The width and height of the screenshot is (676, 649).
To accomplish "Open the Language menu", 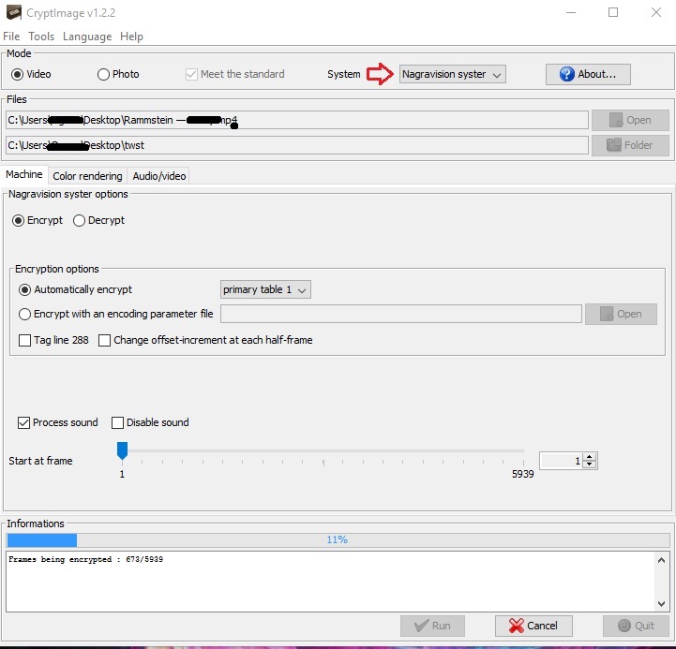I will click(x=87, y=37).
